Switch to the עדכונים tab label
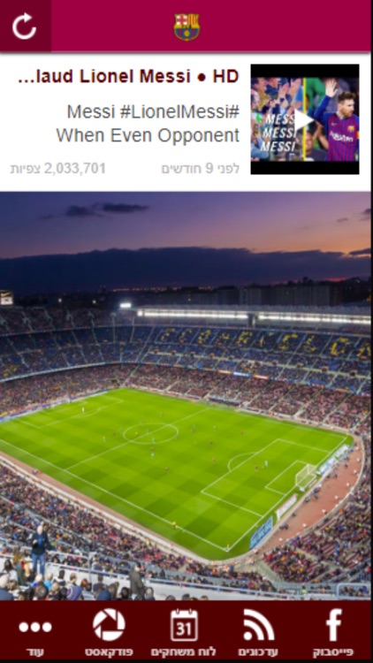Viewport: 373px width, 663px height. point(259,652)
